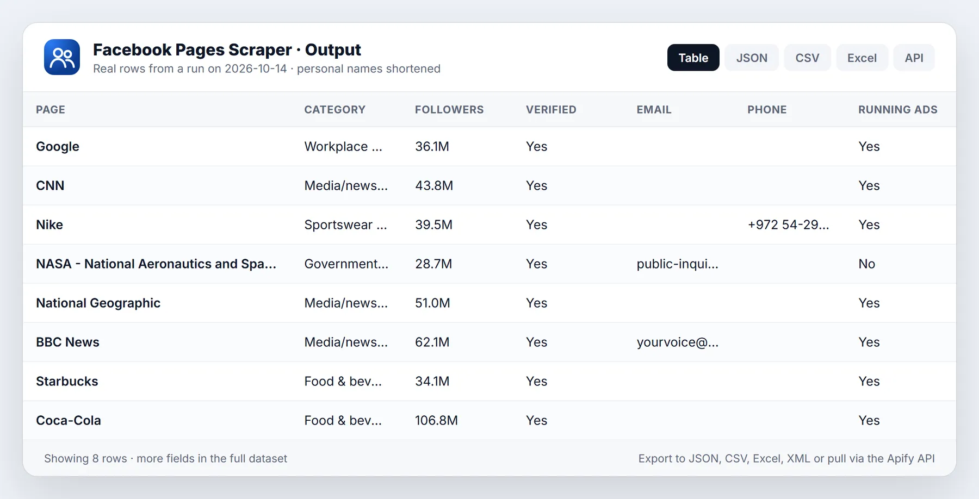Click the CATEGORY column header

coord(334,110)
